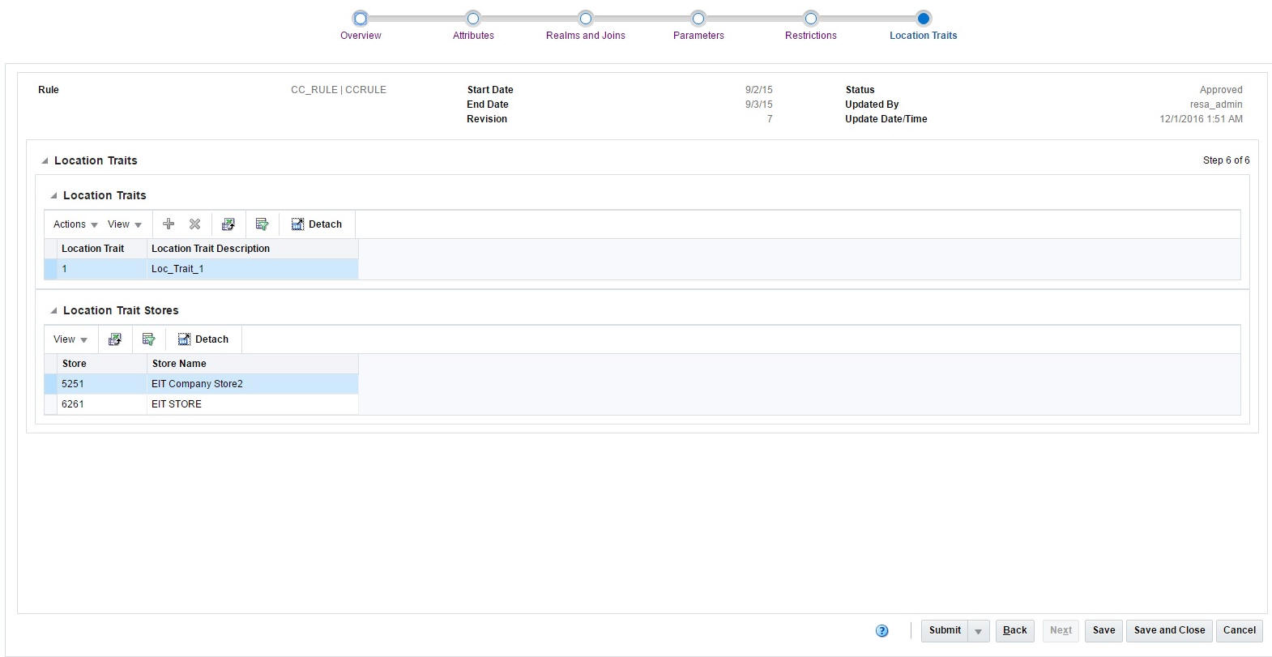The height and width of the screenshot is (657, 1272).
Task: Sort by the Store Name column header
Action: (253, 364)
